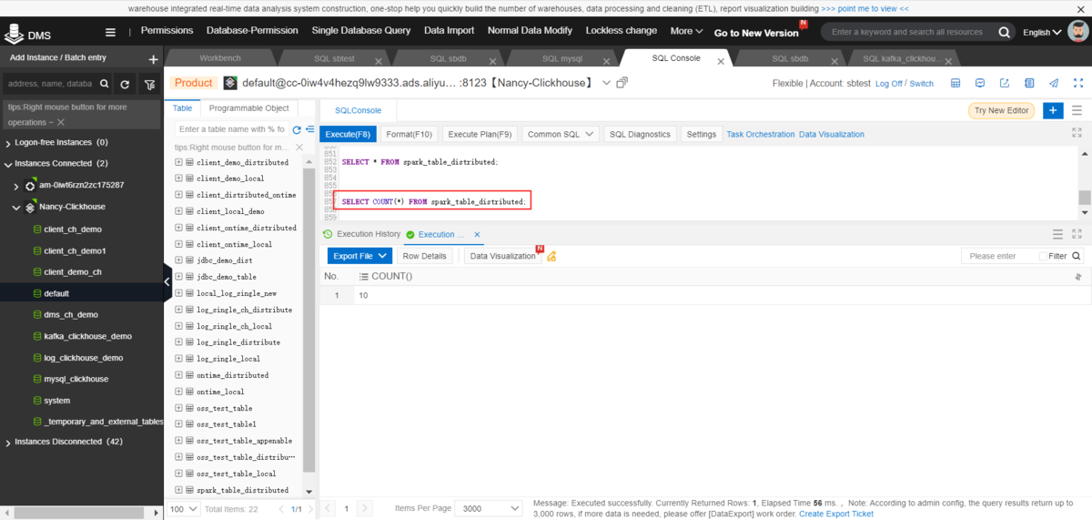Click the pin icon in results header
Screen dimensions: 1092x520
click(1078, 276)
